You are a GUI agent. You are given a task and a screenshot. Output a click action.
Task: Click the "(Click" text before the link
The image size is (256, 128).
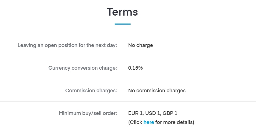135,122
